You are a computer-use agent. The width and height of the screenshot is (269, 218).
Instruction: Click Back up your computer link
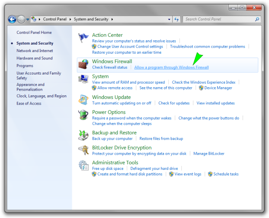click(112, 139)
